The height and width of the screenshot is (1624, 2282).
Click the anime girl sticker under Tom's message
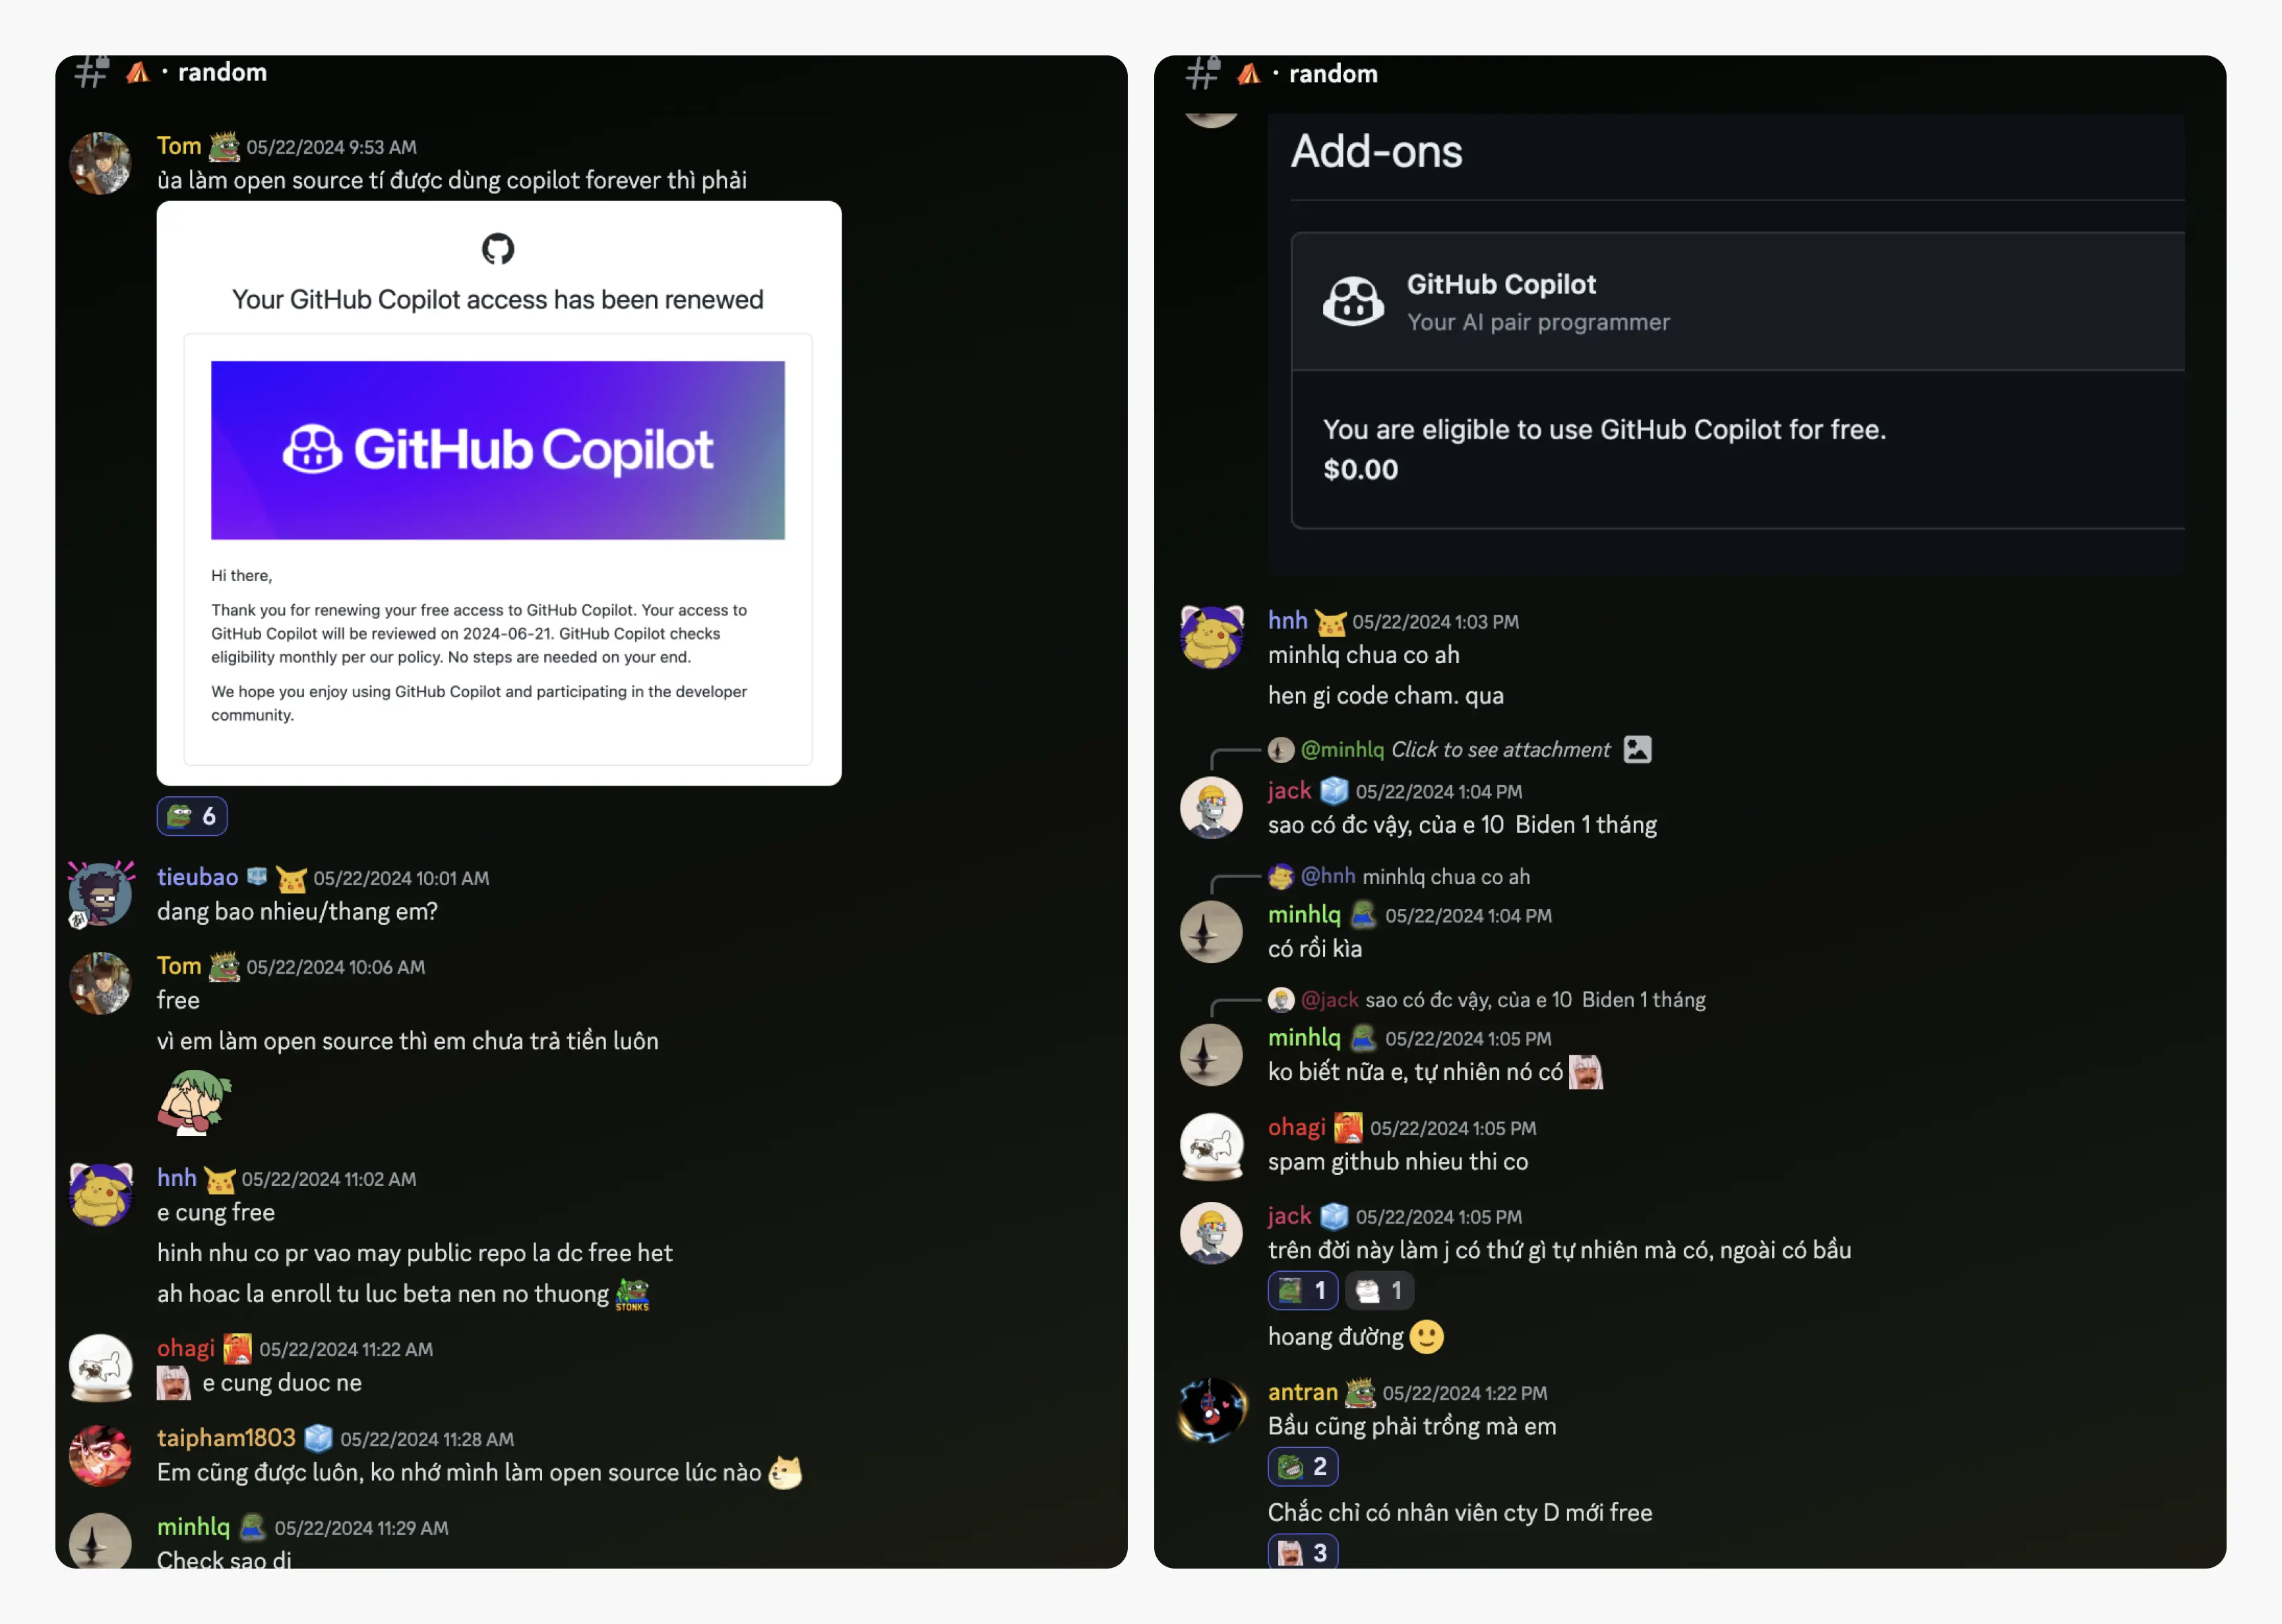pyautogui.click(x=195, y=1102)
